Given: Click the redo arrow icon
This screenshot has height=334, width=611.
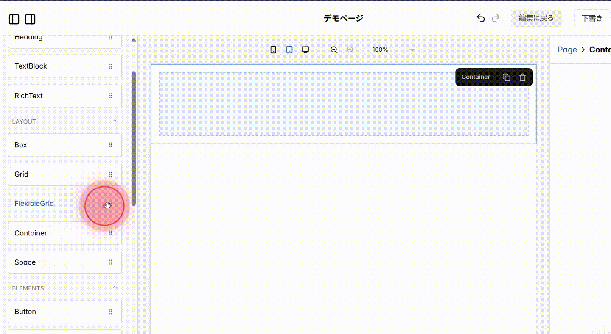Looking at the screenshot, I should point(496,18).
